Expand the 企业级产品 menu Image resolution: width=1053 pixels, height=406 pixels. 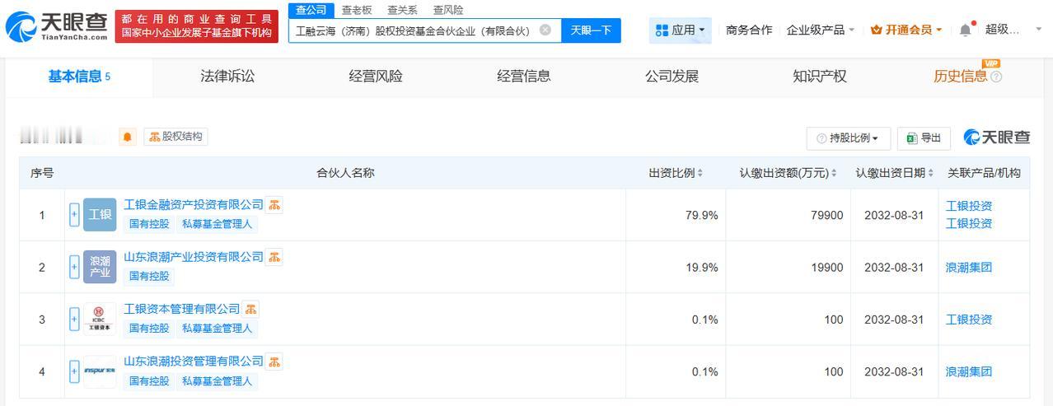(820, 30)
